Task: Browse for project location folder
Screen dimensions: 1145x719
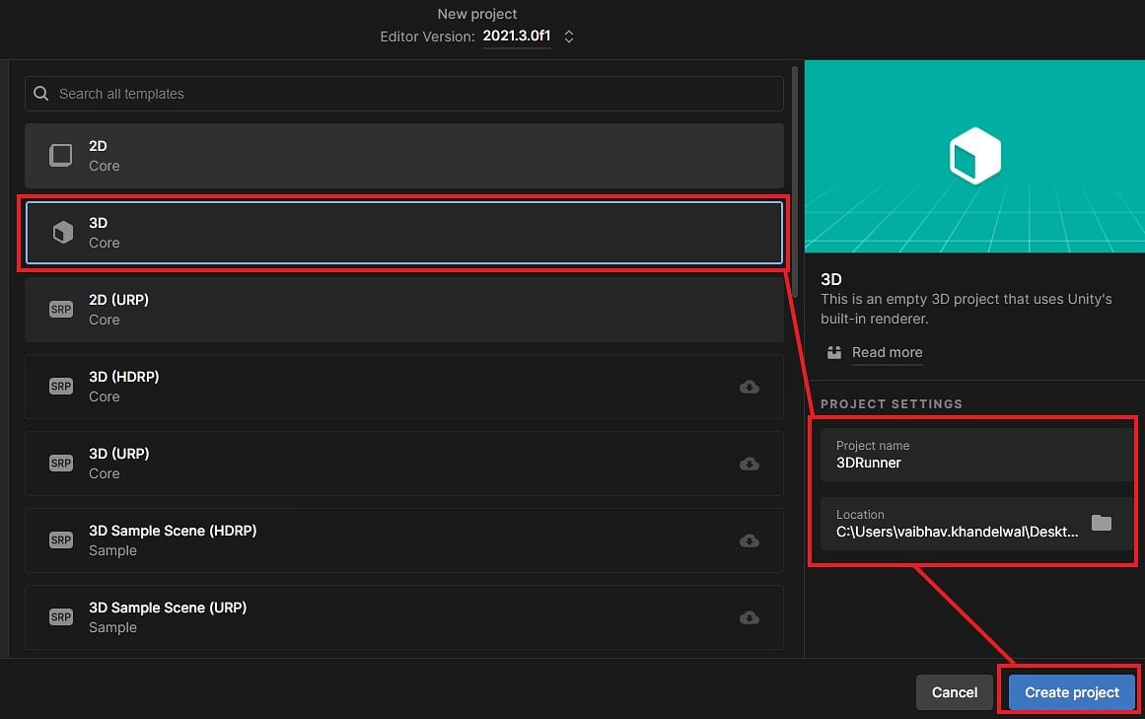Action: coord(1102,523)
